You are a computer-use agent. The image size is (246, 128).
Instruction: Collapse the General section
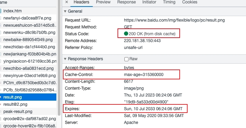click(x=65, y=11)
